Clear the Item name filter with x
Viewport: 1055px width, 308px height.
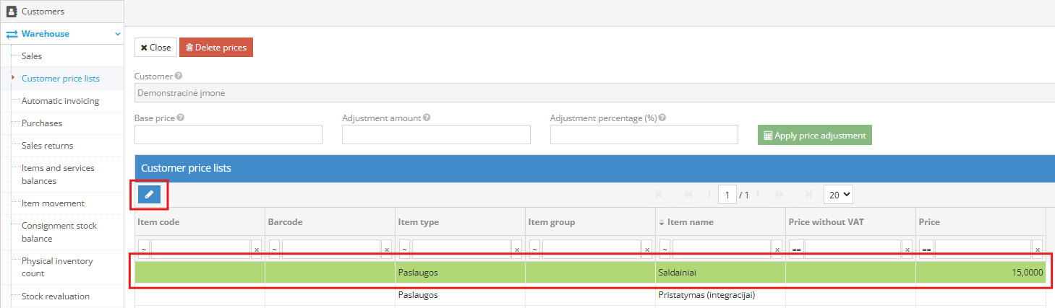click(x=777, y=250)
